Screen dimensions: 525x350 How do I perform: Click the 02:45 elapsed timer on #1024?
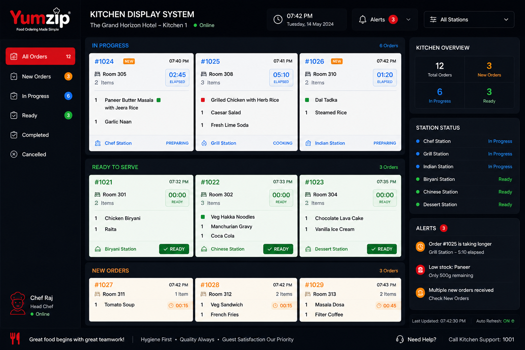177,78
